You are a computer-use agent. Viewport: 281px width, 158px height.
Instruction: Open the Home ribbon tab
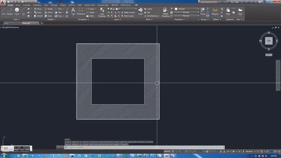point(10,5)
